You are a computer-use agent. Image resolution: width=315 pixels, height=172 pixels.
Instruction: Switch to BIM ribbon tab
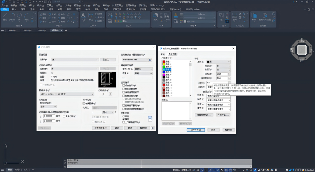pos(106,9)
